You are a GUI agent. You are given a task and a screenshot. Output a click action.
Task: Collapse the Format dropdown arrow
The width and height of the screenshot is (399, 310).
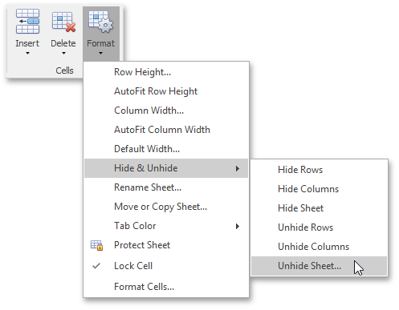click(x=100, y=53)
